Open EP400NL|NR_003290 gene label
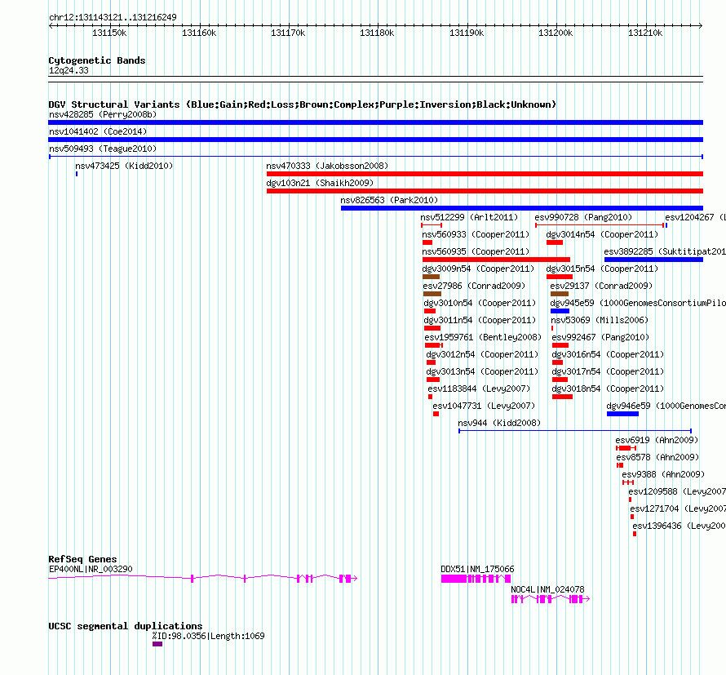The image size is (726, 675). (x=91, y=569)
